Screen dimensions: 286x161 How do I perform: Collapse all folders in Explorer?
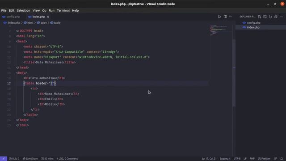tap(276, 17)
